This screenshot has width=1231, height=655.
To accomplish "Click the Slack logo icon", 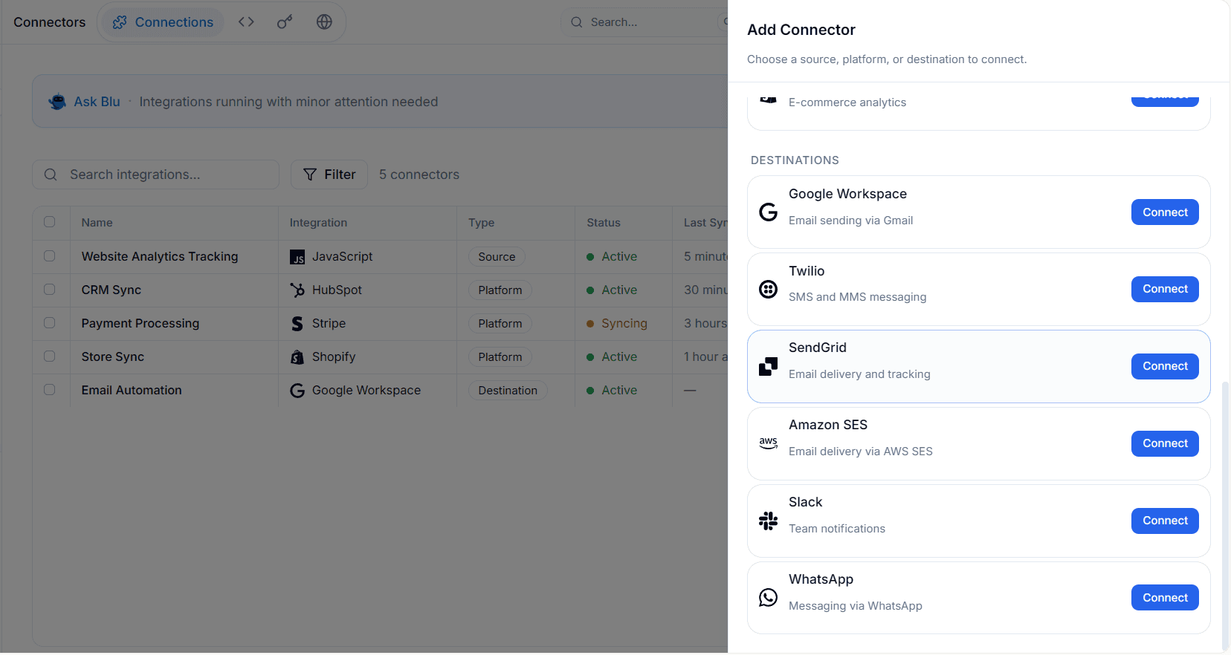I will click(768, 521).
